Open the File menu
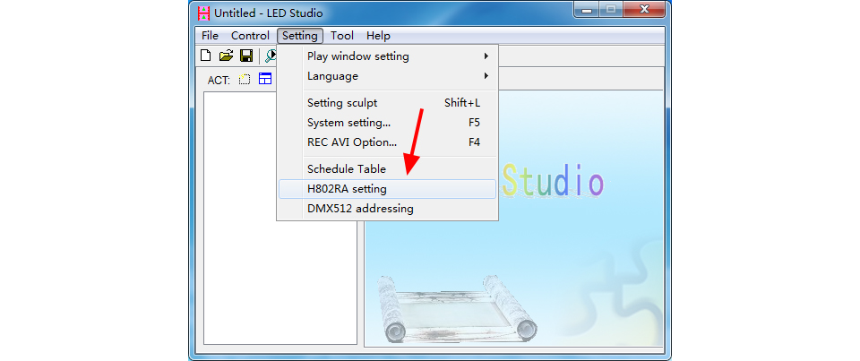Viewport: 860px width, 361px height. click(x=210, y=36)
